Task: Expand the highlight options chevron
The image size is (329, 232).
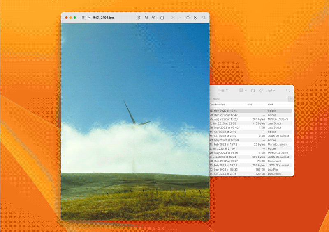Action: [180, 18]
